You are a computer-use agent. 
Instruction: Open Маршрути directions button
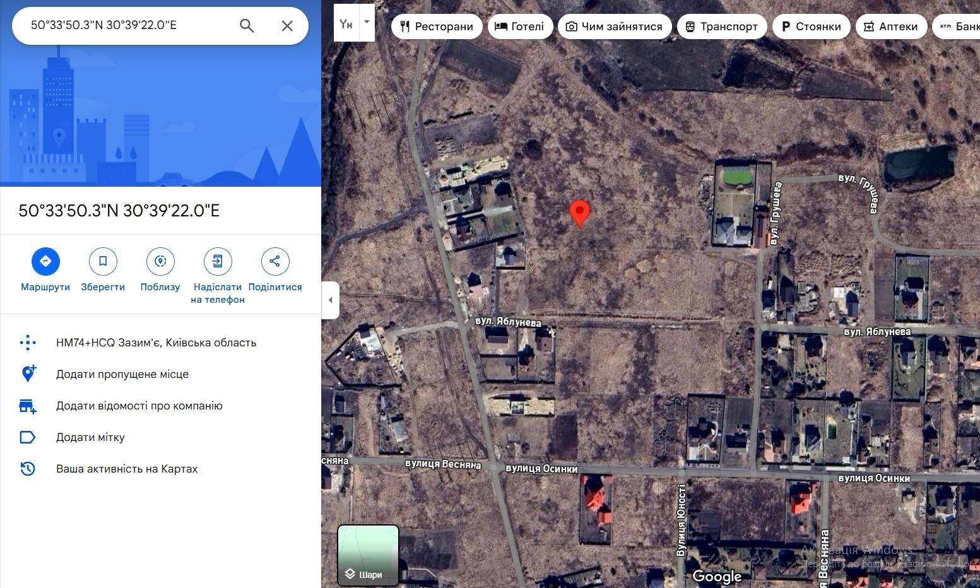[45, 261]
